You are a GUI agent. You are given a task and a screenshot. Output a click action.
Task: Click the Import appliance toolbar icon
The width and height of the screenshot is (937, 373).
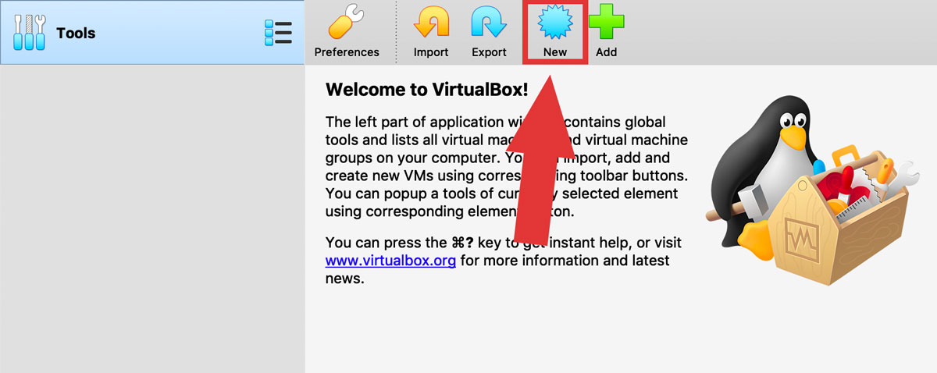431,32
